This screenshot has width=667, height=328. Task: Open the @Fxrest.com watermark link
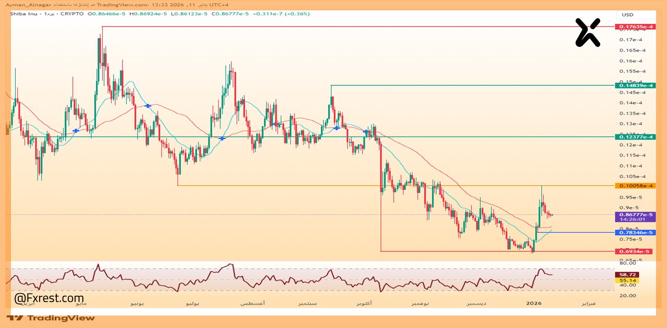point(49,298)
